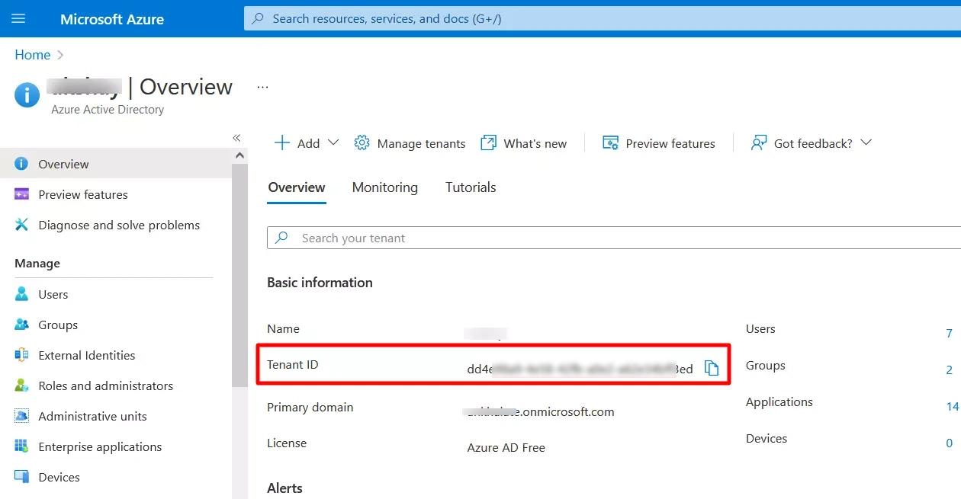The image size is (961, 499).
Task: Click the top search resources bar
Action: (x=595, y=18)
